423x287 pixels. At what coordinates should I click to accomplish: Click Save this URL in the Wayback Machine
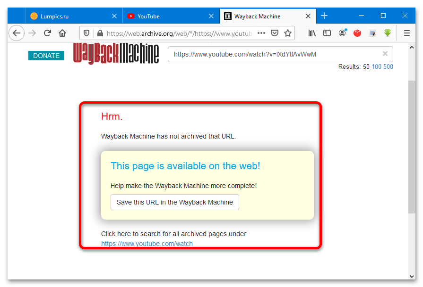tap(175, 202)
